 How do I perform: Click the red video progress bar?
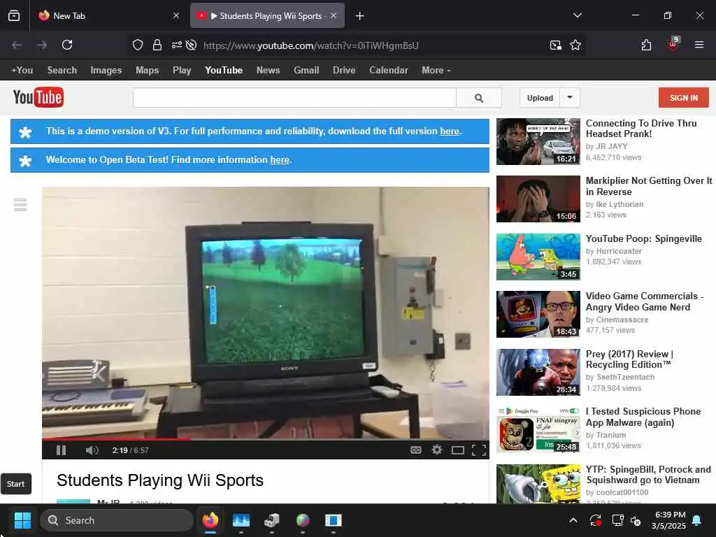coord(117,439)
